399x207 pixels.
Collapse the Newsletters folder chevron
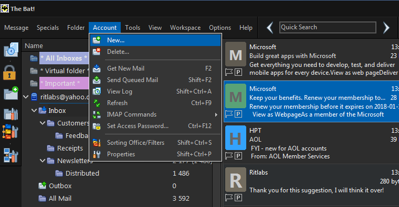click(x=43, y=160)
